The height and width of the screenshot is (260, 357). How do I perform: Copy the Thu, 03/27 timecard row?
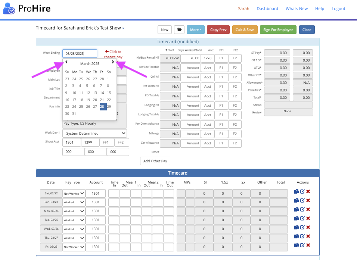(x=297, y=236)
